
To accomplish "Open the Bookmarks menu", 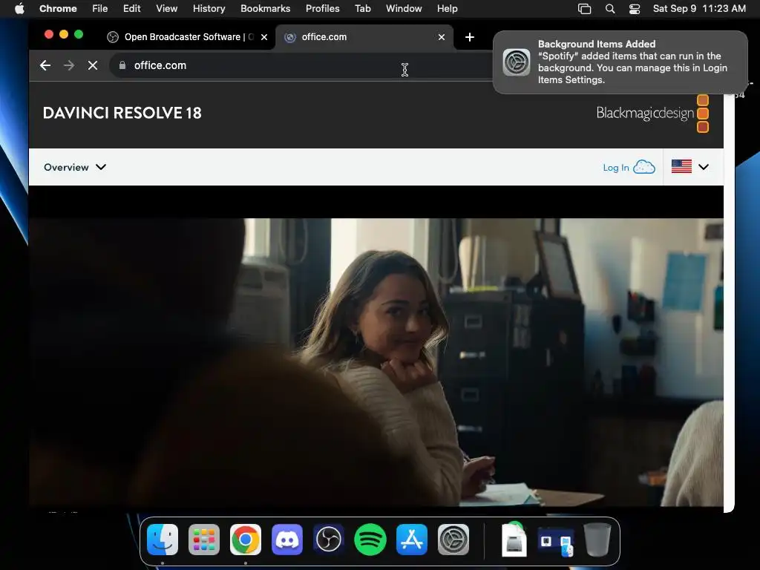I will tap(265, 9).
